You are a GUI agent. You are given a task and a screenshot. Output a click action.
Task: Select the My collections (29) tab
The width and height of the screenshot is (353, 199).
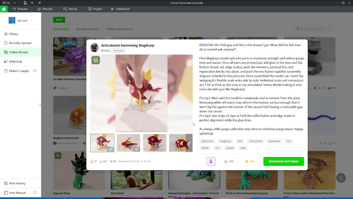click(88, 29)
